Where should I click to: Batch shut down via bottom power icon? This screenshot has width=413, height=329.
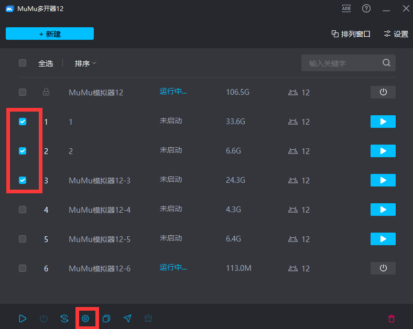click(x=44, y=319)
